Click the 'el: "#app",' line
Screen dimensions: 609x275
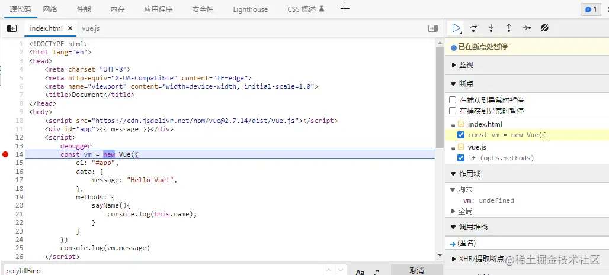[x=97, y=163]
